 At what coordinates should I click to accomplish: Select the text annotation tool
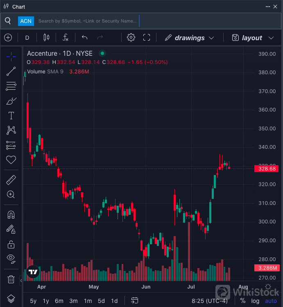click(11, 116)
